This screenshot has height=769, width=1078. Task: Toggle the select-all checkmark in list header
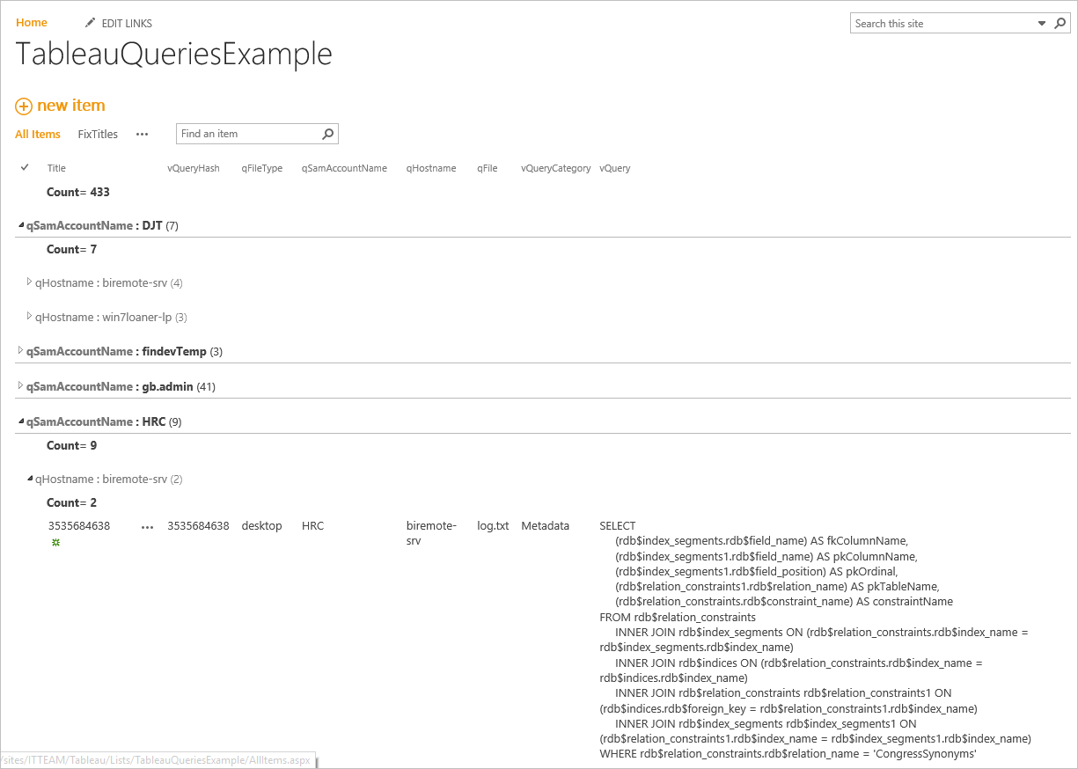(25, 167)
